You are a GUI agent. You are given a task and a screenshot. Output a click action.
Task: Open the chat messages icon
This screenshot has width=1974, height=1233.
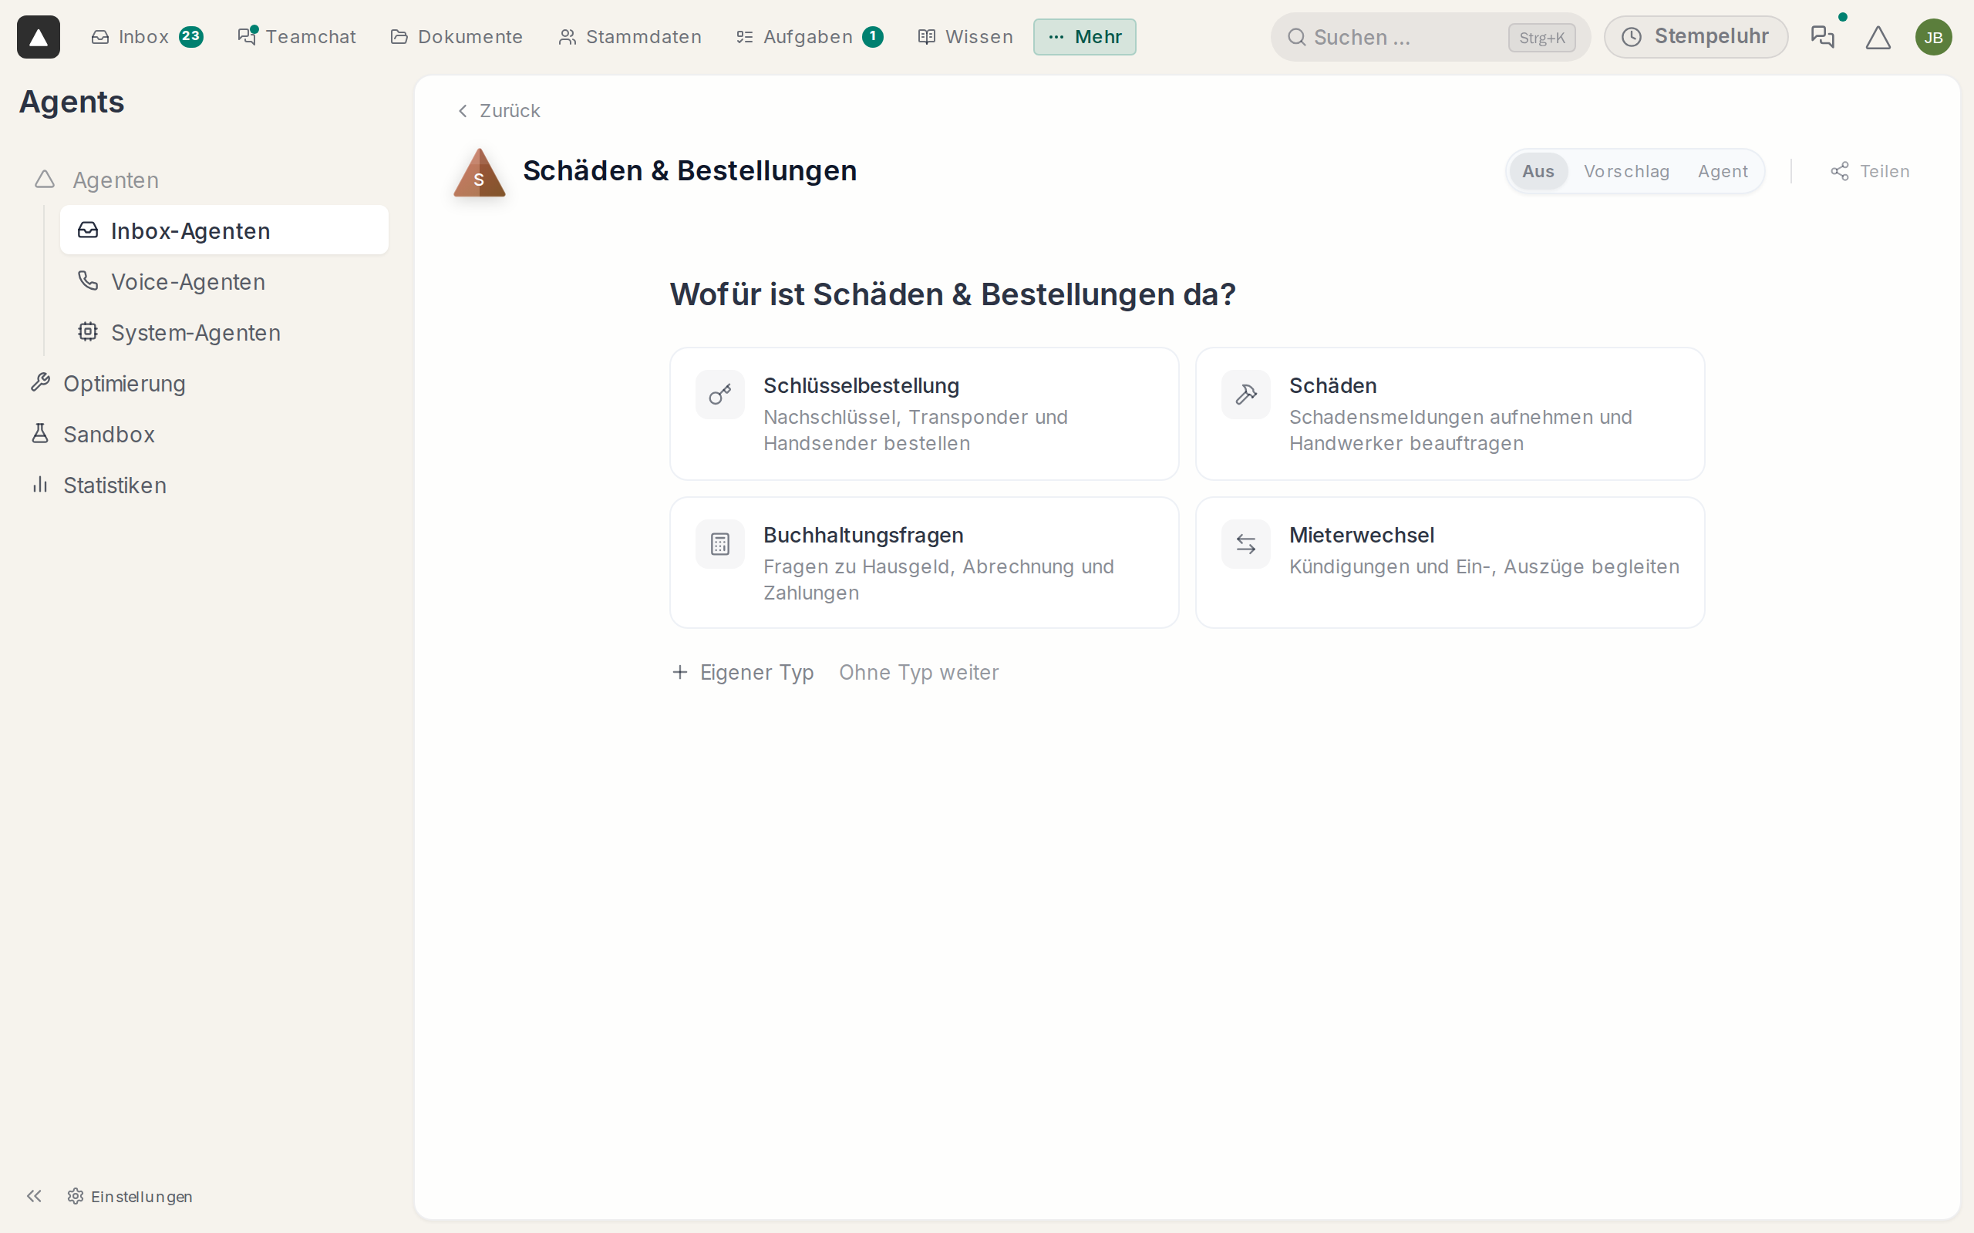(x=1822, y=37)
